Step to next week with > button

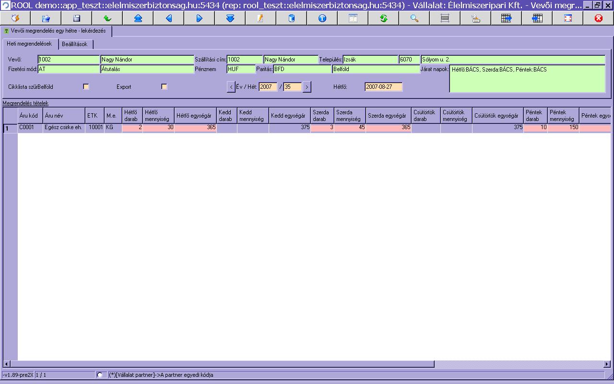pos(307,87)
